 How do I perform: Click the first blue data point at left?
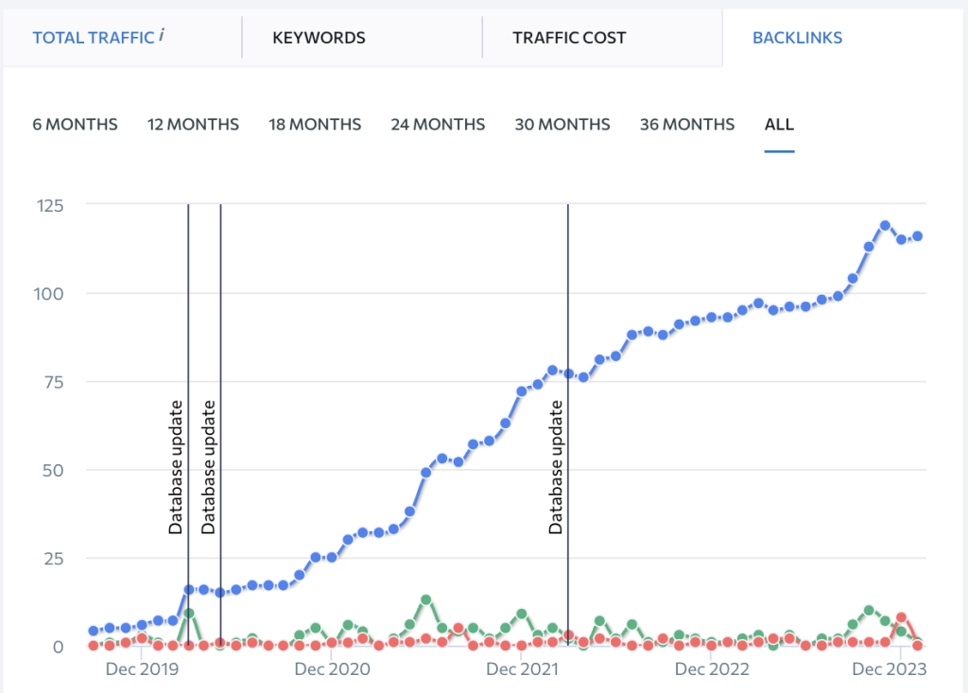94,631
